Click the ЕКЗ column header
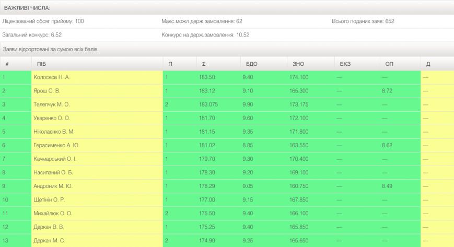454x247 pixels. pyautogui.click(x=344, y=64)
